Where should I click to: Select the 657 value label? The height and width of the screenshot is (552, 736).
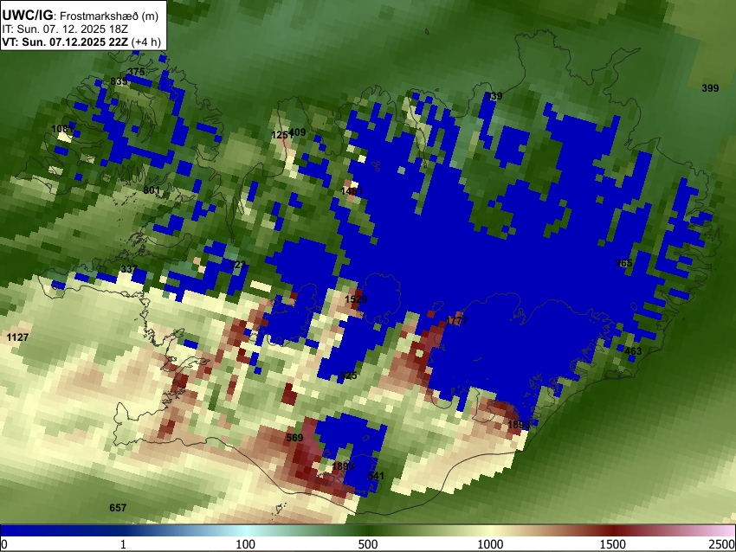tap(118, 508)
